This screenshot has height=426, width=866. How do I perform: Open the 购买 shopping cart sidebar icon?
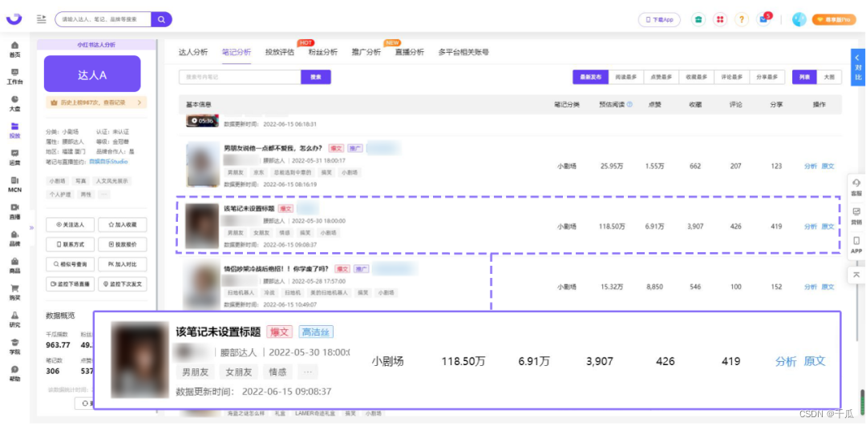[x=15, y=292]
